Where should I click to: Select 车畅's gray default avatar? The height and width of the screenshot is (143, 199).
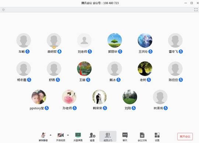point(24,40)
